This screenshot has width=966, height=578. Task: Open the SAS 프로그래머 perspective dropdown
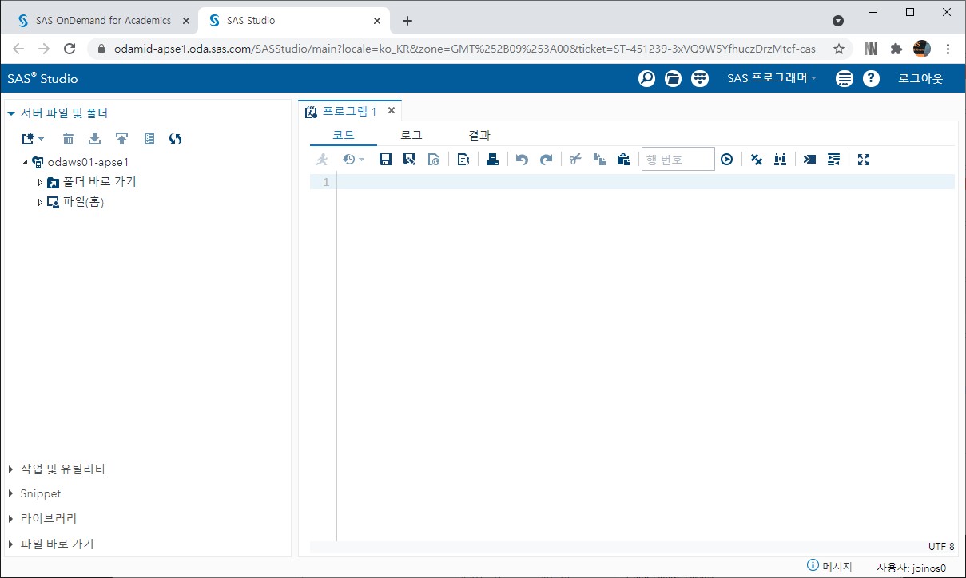point(772,78)
